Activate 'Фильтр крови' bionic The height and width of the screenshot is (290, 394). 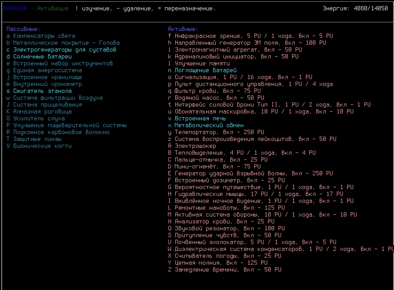214,91
